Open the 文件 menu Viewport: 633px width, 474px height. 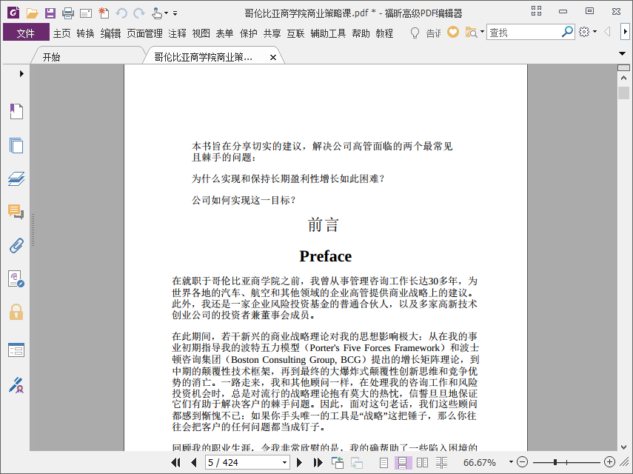tap(26, 33)
